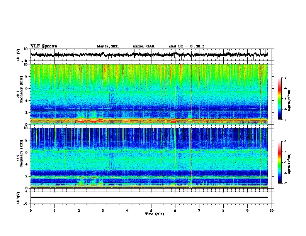This screenshot has height=236, width=306.
Task: Click time axis tick label "8"
Action: pos(223,211)
